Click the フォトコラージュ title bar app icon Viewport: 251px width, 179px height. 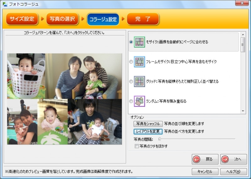tap(5, 4)
